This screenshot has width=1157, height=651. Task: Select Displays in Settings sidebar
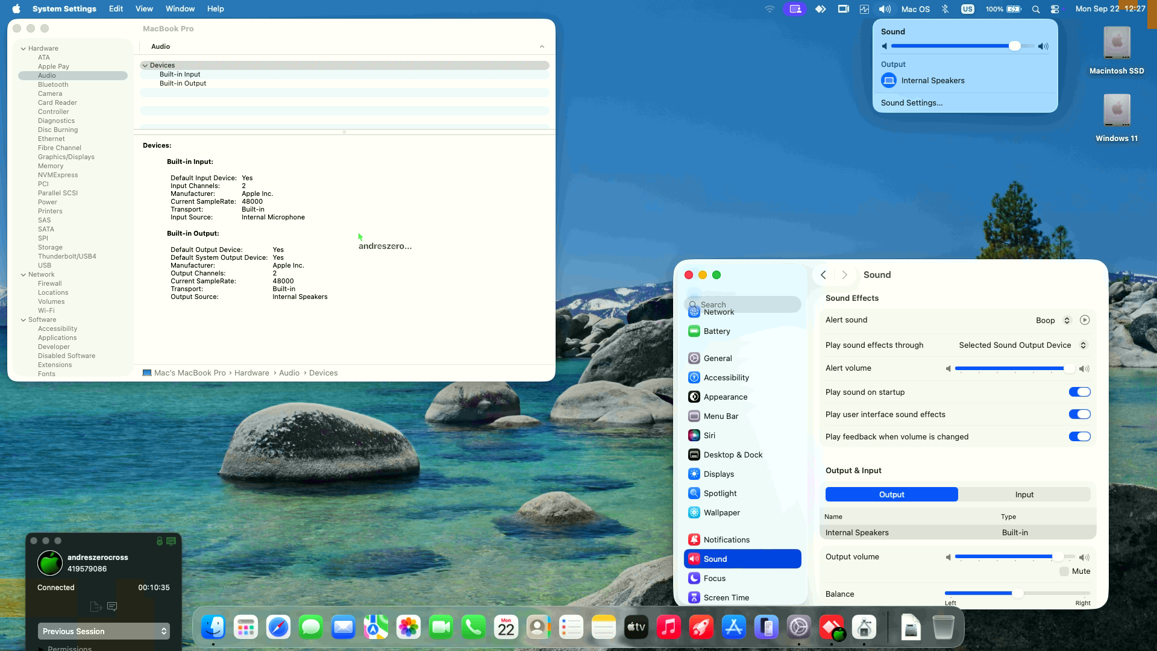click(742, 474)
